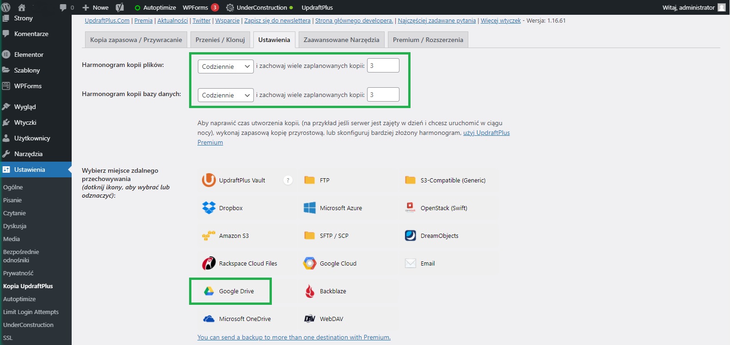Click the administrator avatar
730x345 pixels.
721,7
